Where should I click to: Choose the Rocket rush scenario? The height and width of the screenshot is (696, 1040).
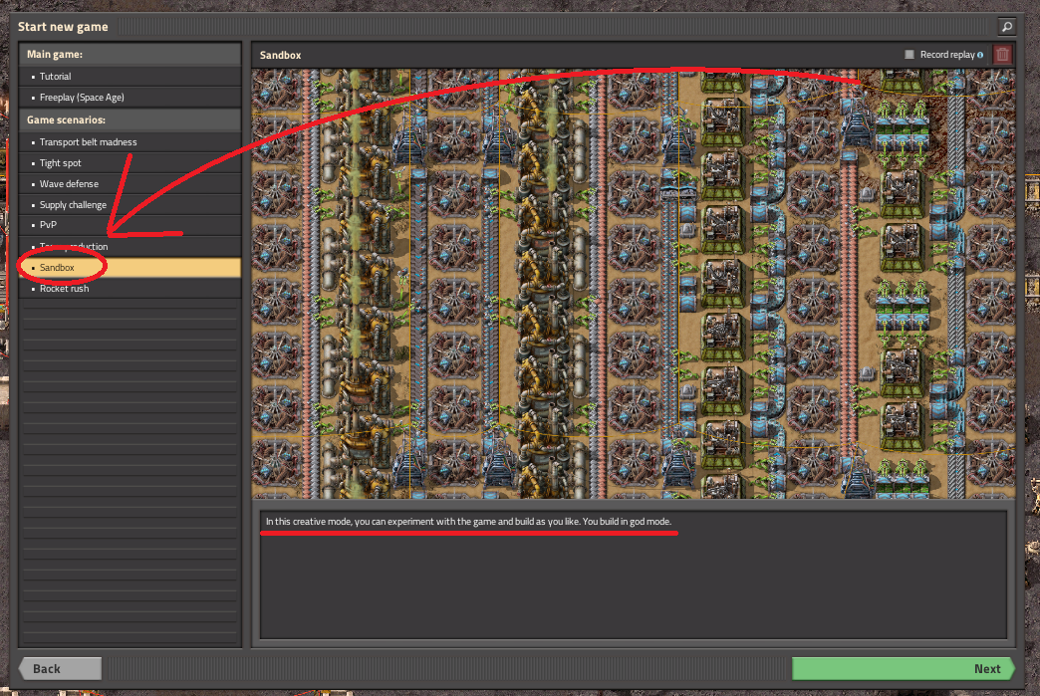pos(130,289)
